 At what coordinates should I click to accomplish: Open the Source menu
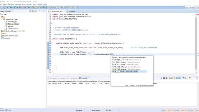click(5, 4)
